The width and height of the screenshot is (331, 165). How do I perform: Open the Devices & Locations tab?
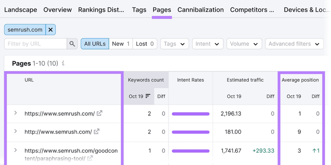pos(307,10)
